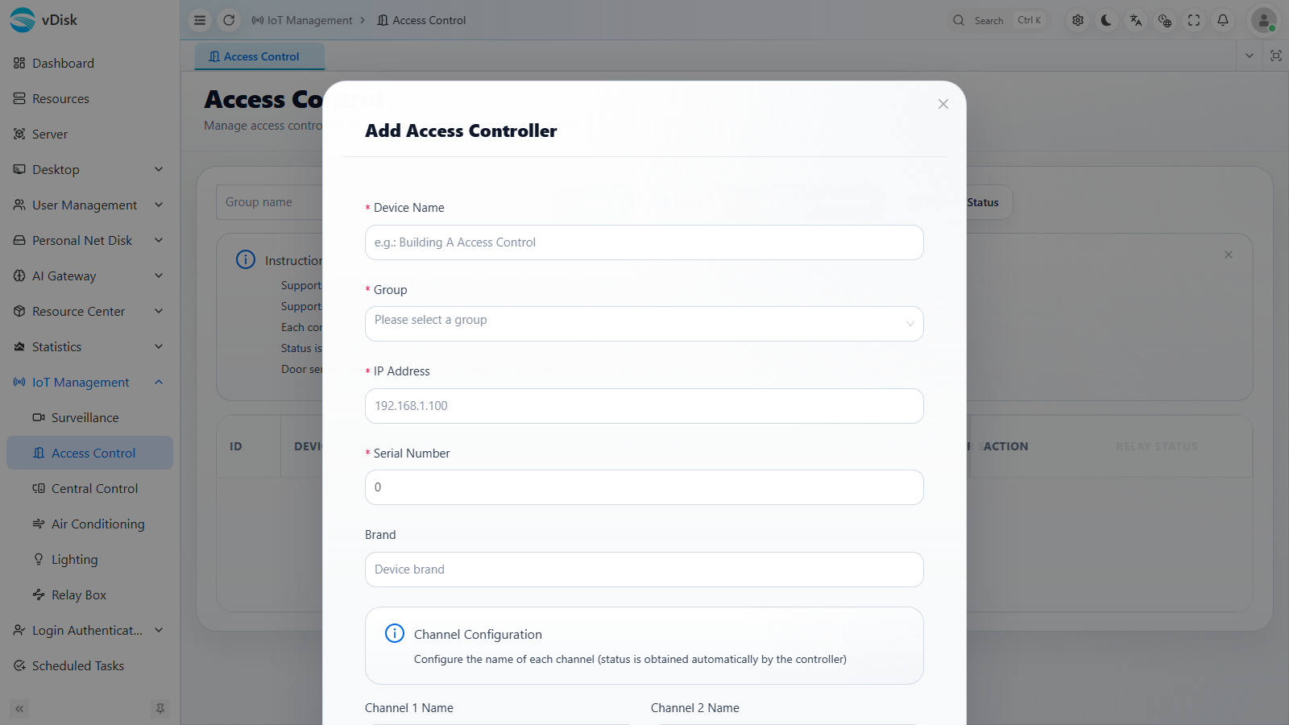Click the refresh page icon
Viewport: 1289px width, 725px height.
(229, 20)
